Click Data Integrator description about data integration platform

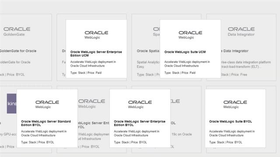click(246, 64)
